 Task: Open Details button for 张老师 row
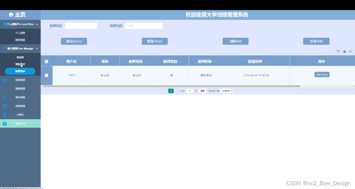tap(322, 75)
